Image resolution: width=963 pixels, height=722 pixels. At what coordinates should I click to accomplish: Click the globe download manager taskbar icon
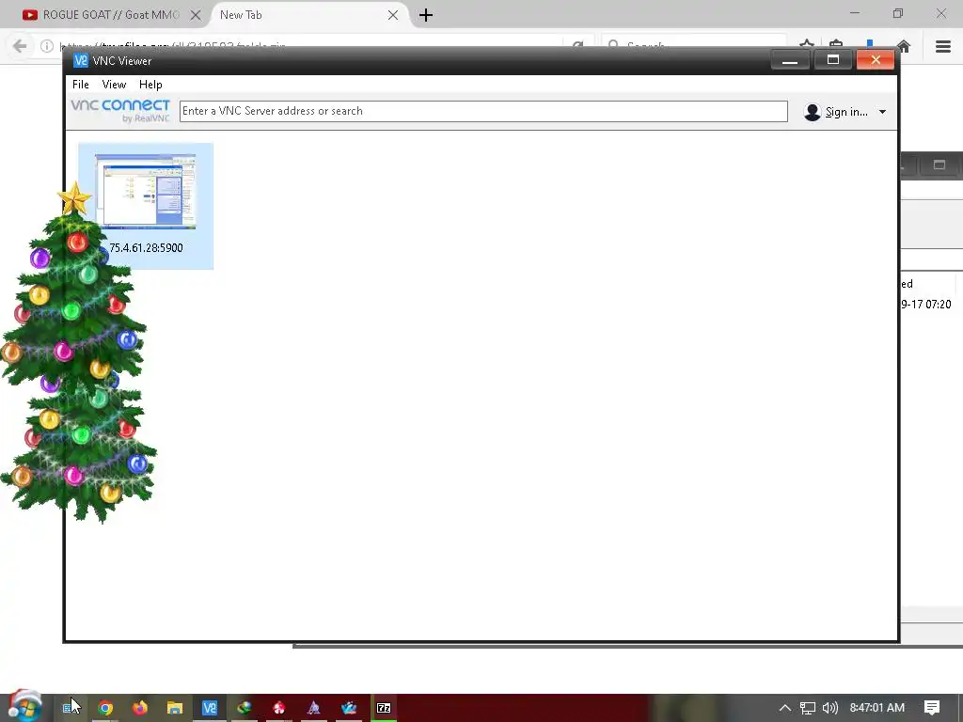coord(245,708)
